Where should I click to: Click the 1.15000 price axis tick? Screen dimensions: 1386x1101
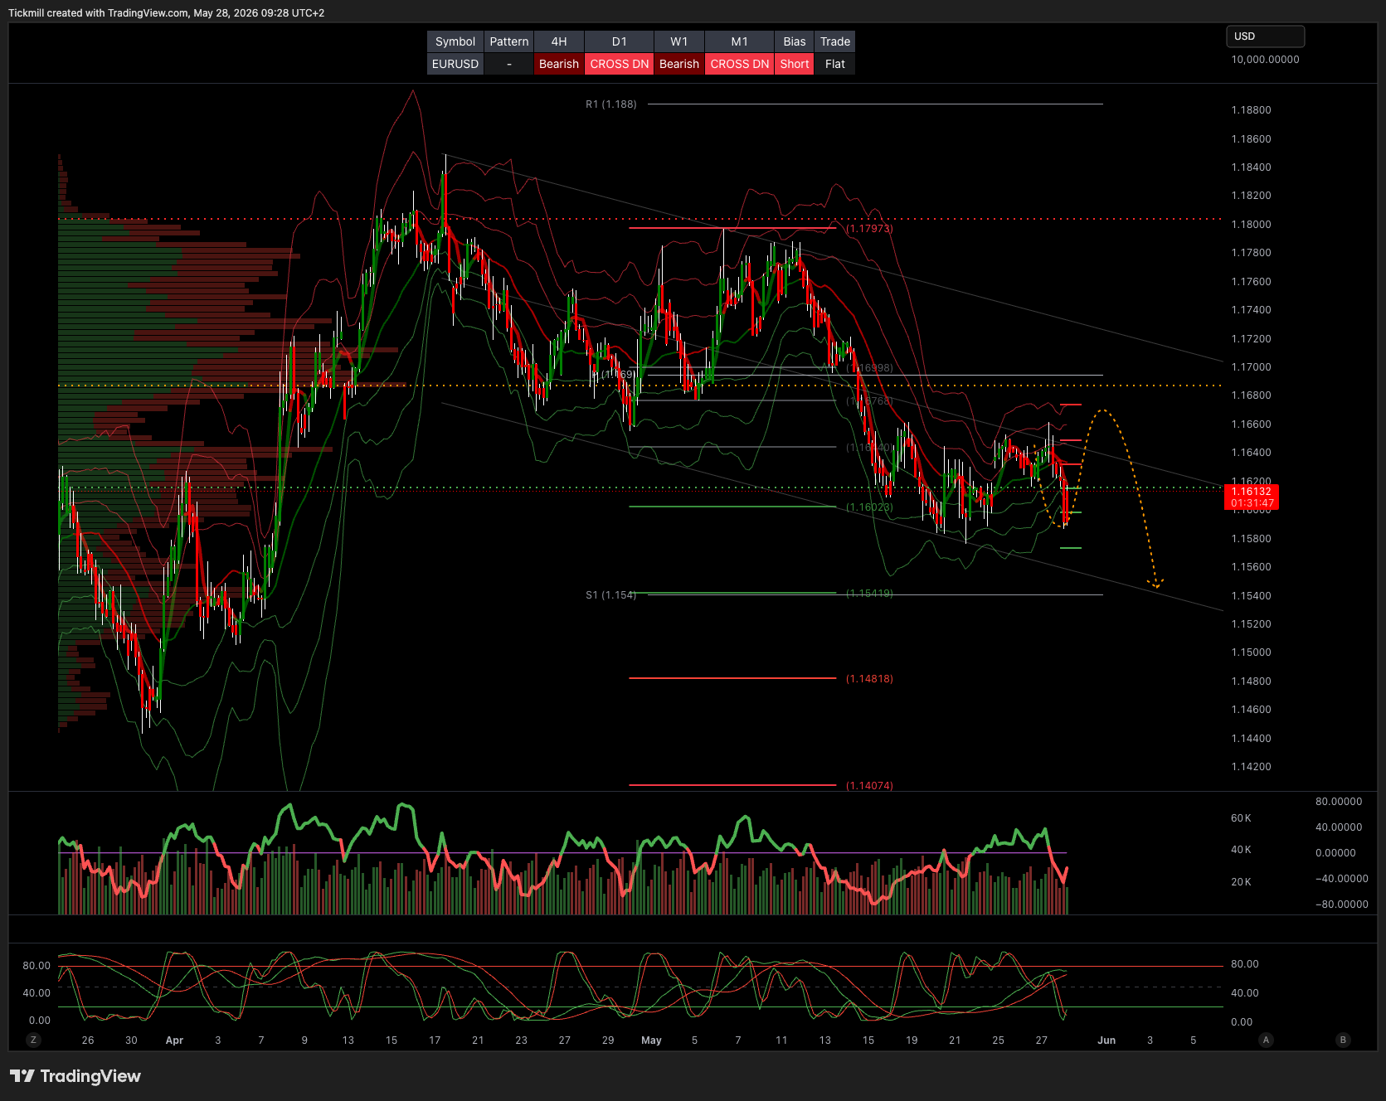click(x=1251, y=652)
